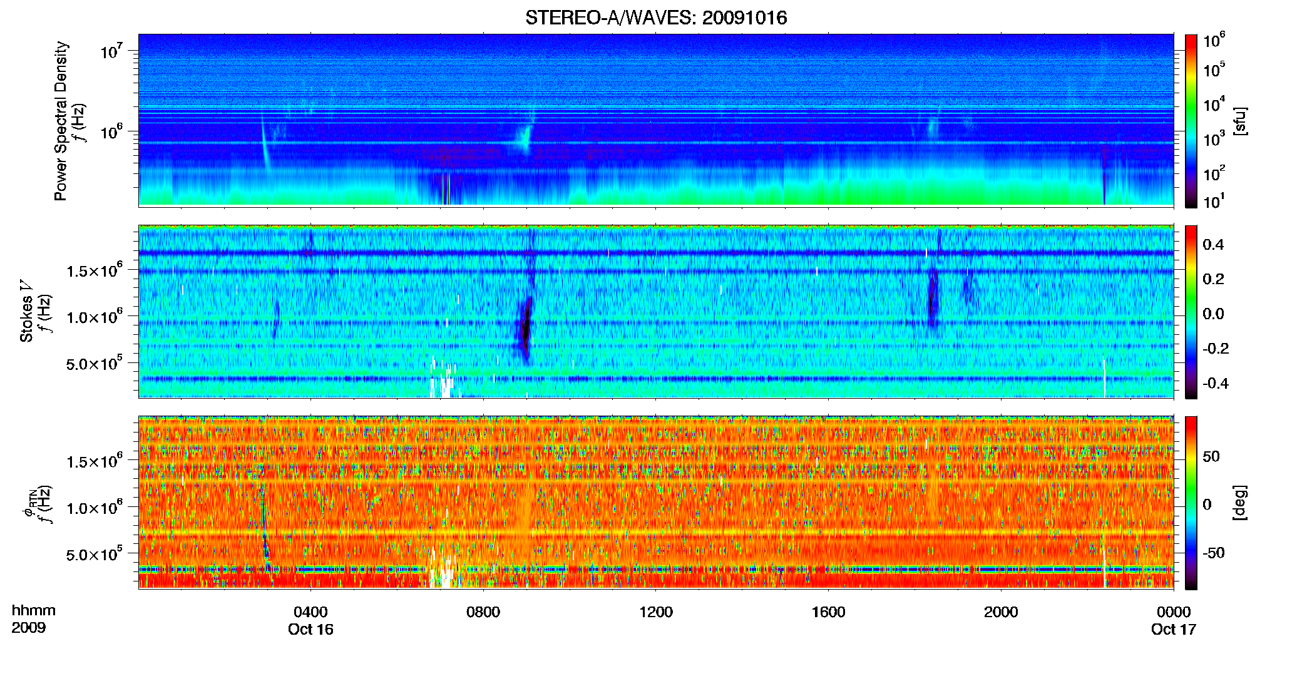The height and width of the screenshot is (676, 1312).
Task: Click the 10^3 label on sfu colorbar
Action: (1214, 138)
